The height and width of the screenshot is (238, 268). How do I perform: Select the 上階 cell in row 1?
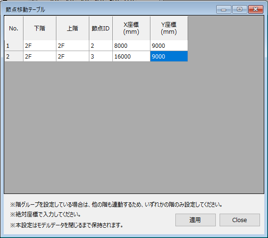click(72, 45)
